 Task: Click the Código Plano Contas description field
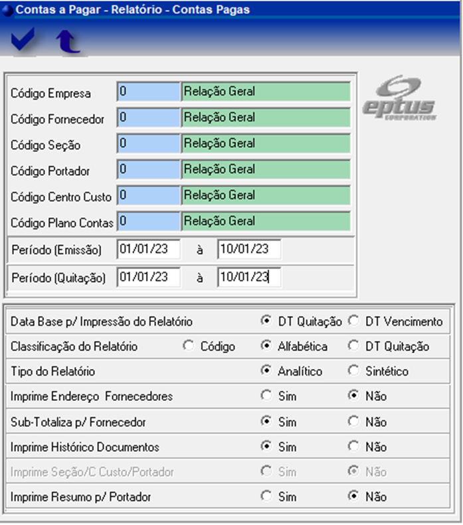(266, 221)
